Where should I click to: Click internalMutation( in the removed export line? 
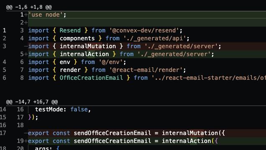pos(192,133)
